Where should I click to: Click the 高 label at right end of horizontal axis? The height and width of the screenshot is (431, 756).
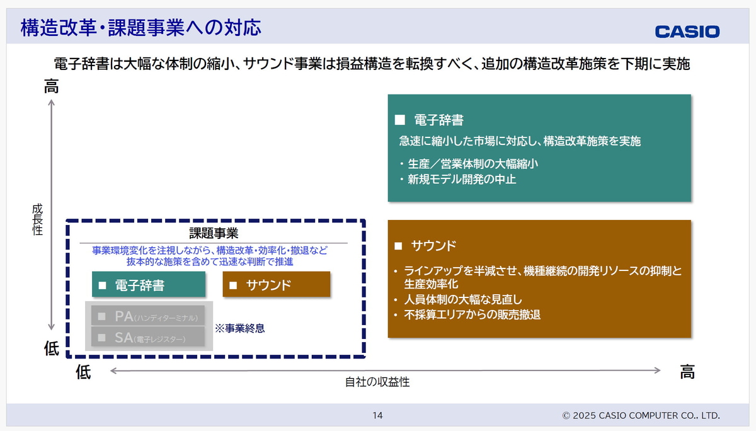[687, 372]
